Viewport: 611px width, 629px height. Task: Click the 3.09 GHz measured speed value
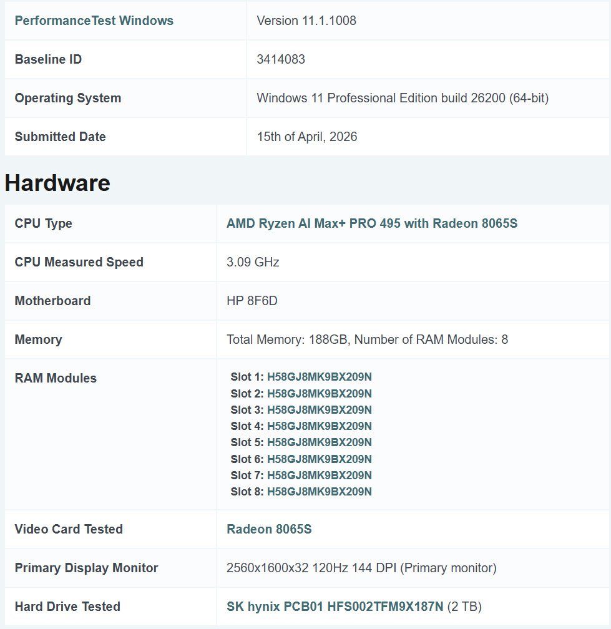[x=253, y=262]
